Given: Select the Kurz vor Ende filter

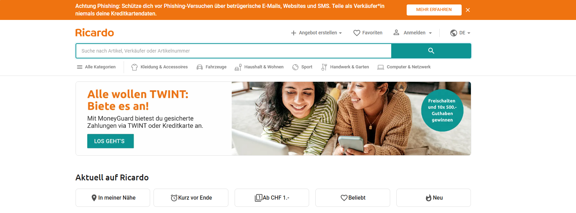Looking at the screenshot, I should pos(191,198).
